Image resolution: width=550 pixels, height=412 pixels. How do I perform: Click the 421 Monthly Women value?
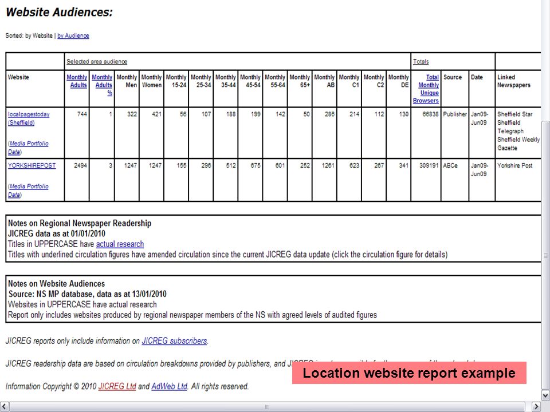156,114
